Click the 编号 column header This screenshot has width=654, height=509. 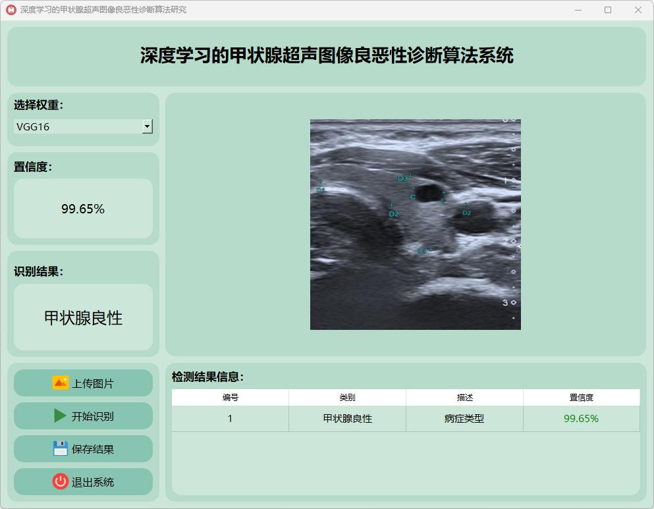pos(230,398)
